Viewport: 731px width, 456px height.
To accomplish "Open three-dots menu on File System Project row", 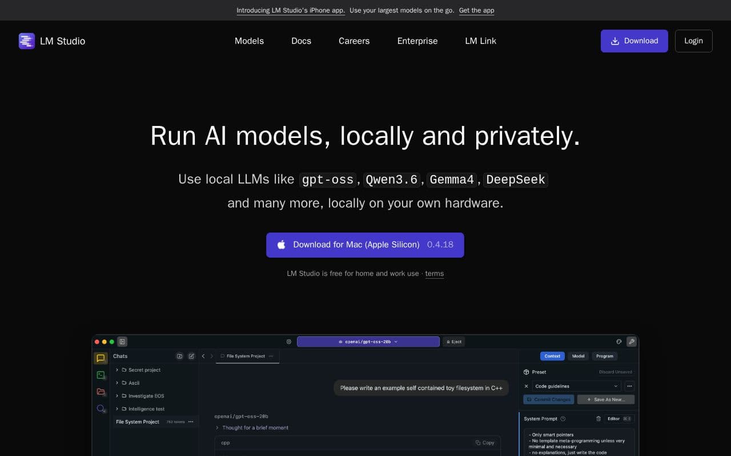I will [x=191, y=422].
